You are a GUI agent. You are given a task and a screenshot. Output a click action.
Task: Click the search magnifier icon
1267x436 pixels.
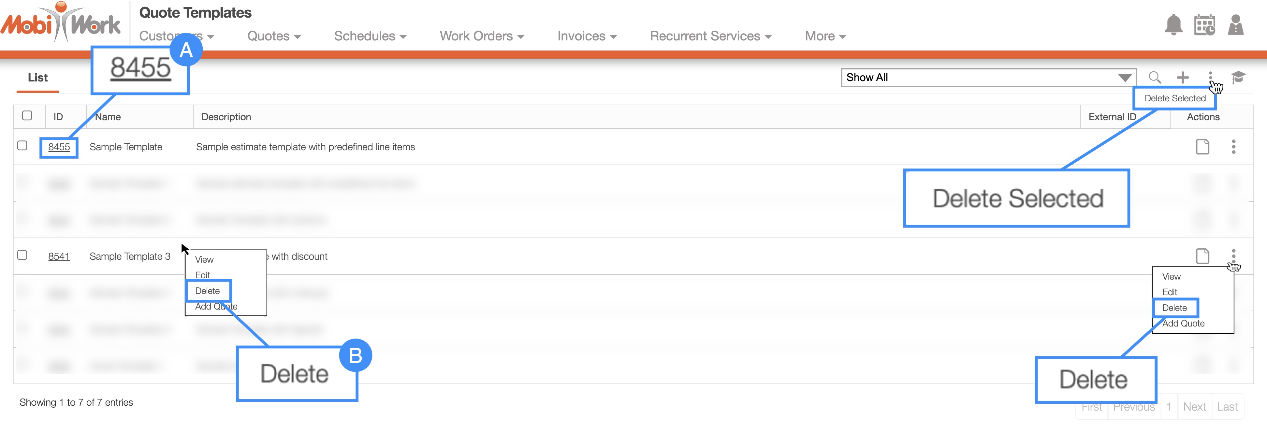coord(1154,77)
